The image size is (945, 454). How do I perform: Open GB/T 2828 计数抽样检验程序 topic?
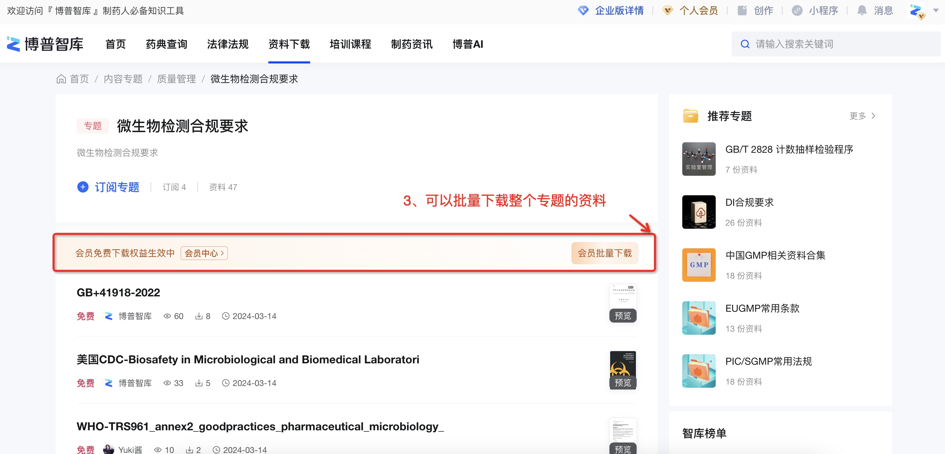coord(790,149)
